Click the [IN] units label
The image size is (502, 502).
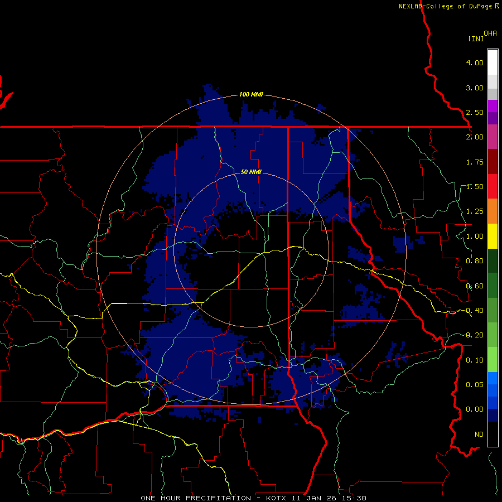pos(476,38)
